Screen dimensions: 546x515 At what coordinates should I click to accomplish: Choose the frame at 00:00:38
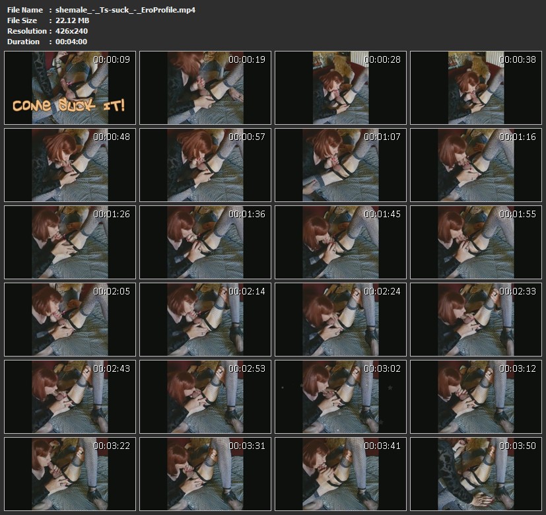pos(476,88)
